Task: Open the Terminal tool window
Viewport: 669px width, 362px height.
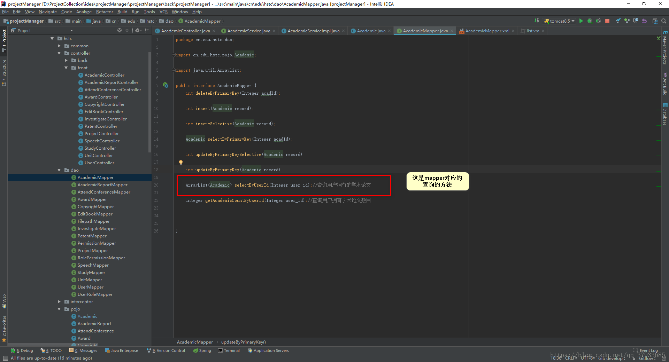Action: pos(229,351)
